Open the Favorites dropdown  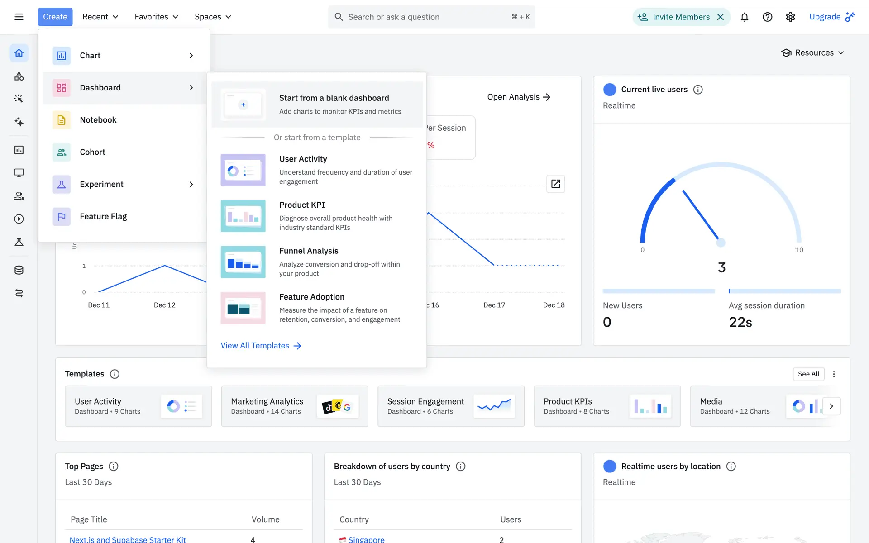tap(156, 17)
